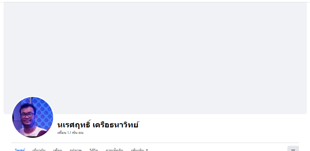Screen dimensions: 310x151
Task: Select the โพสต์ tab
Action: pyautogui.click(x=20, y=150)
